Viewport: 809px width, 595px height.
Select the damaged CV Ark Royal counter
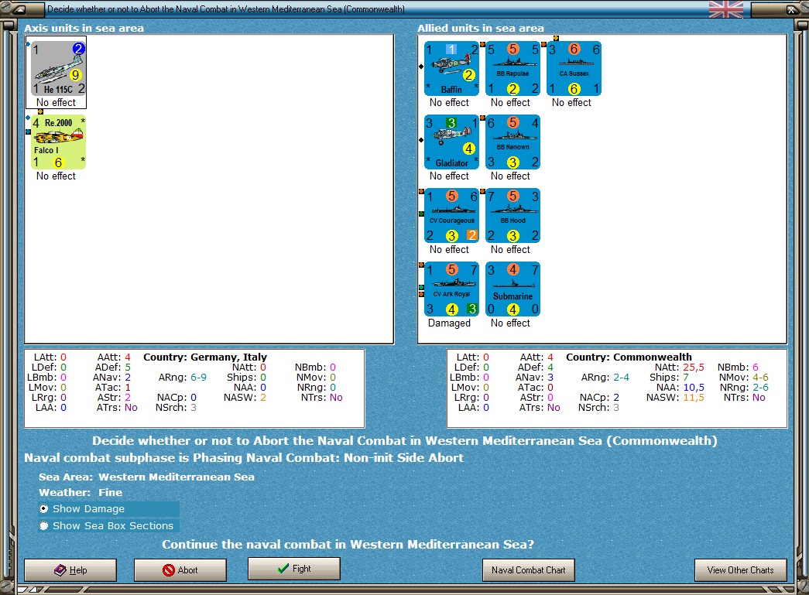[x=451, y=289]
